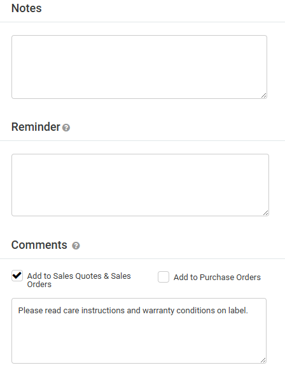The width and height of the screenshot is (285, 386).
Task: Open the Reminder help tooltip icon
Action: [66, 128]
